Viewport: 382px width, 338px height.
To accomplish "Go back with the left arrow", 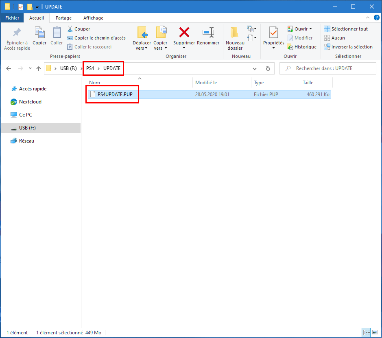I will [x=9, y=68].
